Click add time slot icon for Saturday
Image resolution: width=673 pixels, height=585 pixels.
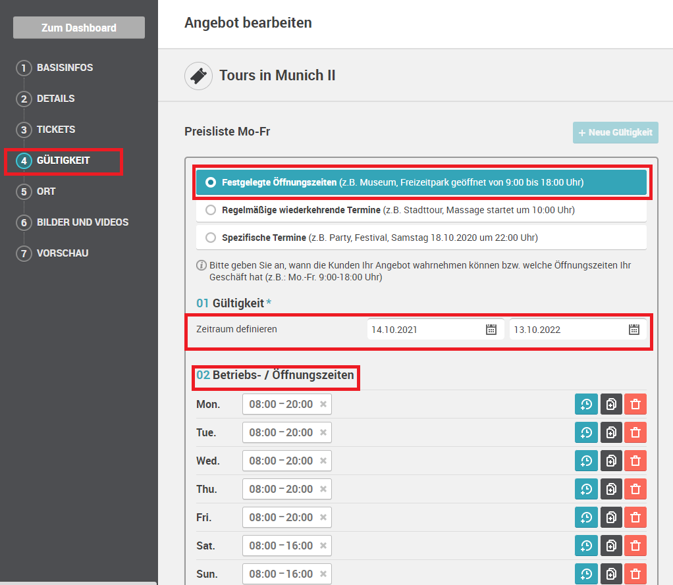click(586, 546)
